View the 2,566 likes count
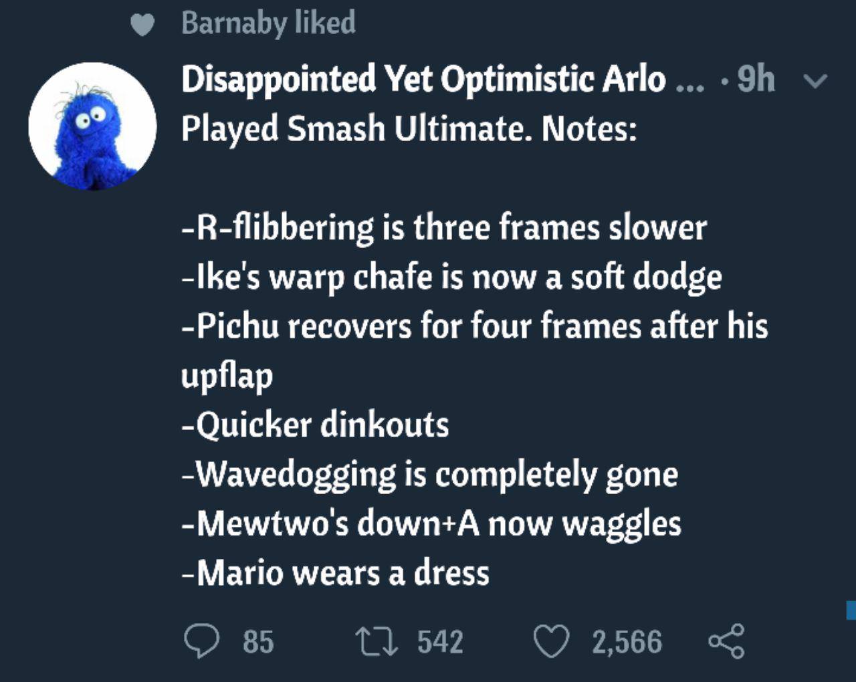The height and width of the screenshot is (682, 856). click(x=627, y=641)
